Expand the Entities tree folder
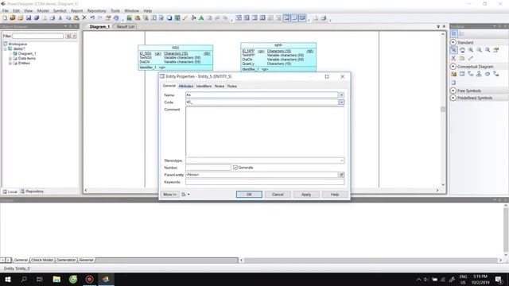This screenshot has width=509, height=286. pos(10,64)
